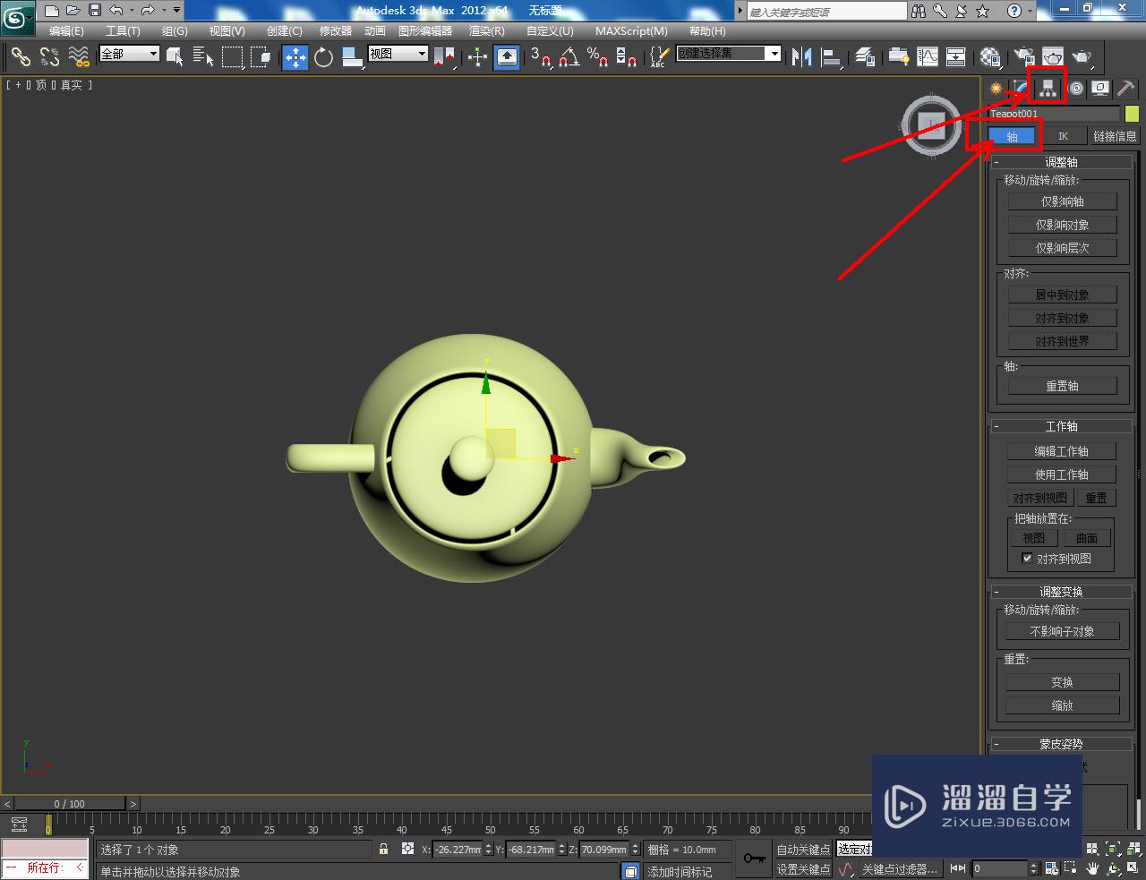Toggle the Keyboard Shortcut Override button
This screenshot has width=1146, height=880.
507,57
